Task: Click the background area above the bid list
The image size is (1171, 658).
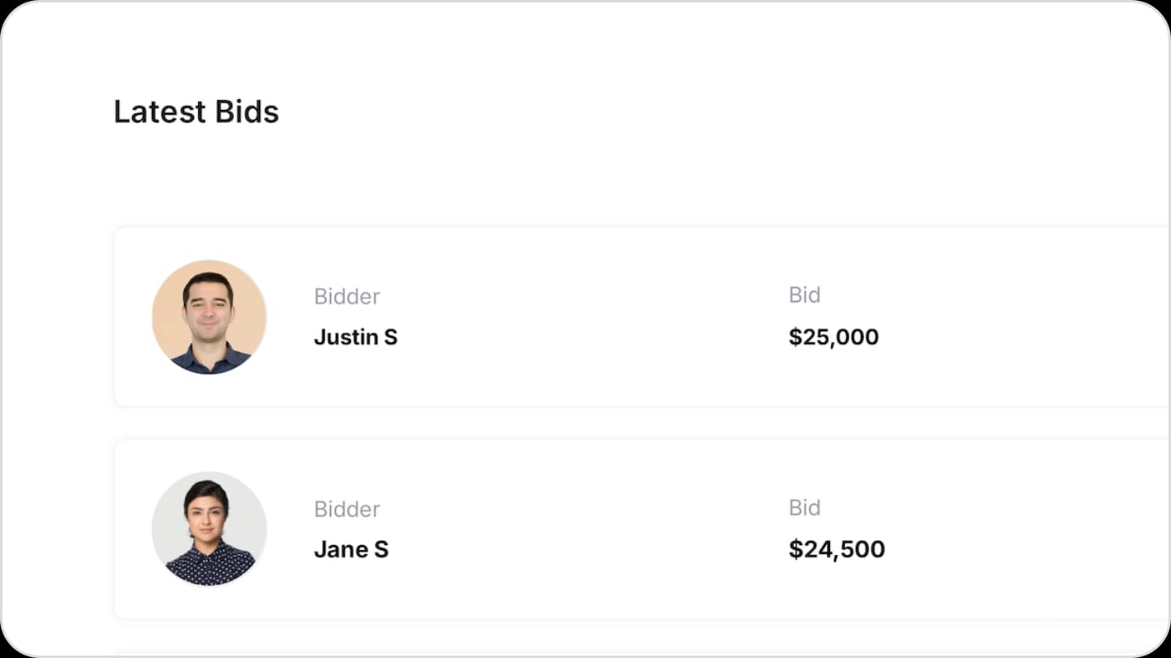Action: coord(578,181)
